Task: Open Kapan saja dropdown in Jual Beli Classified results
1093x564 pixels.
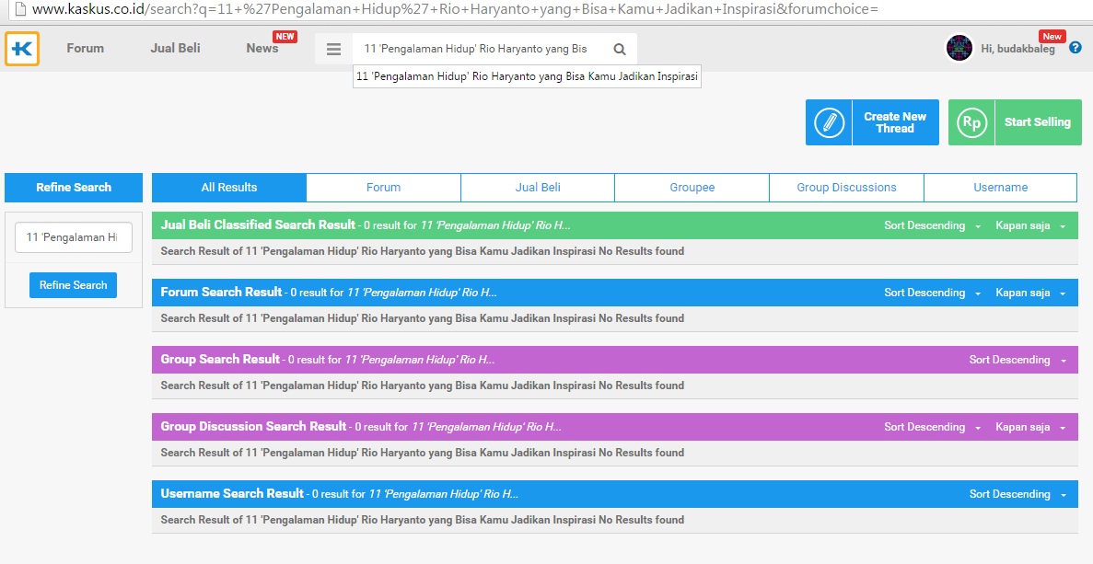Action: (1031, 225)
